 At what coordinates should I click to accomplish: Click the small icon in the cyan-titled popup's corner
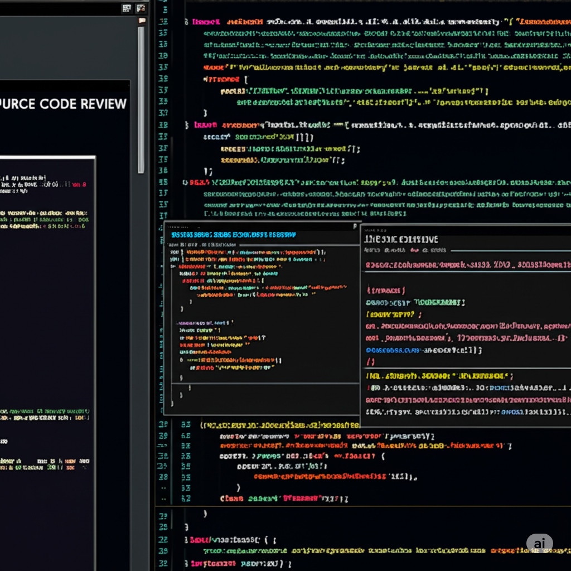[355, 226]
